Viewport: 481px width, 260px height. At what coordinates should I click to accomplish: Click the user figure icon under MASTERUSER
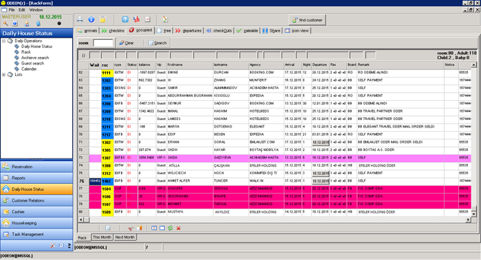point(27,23)
